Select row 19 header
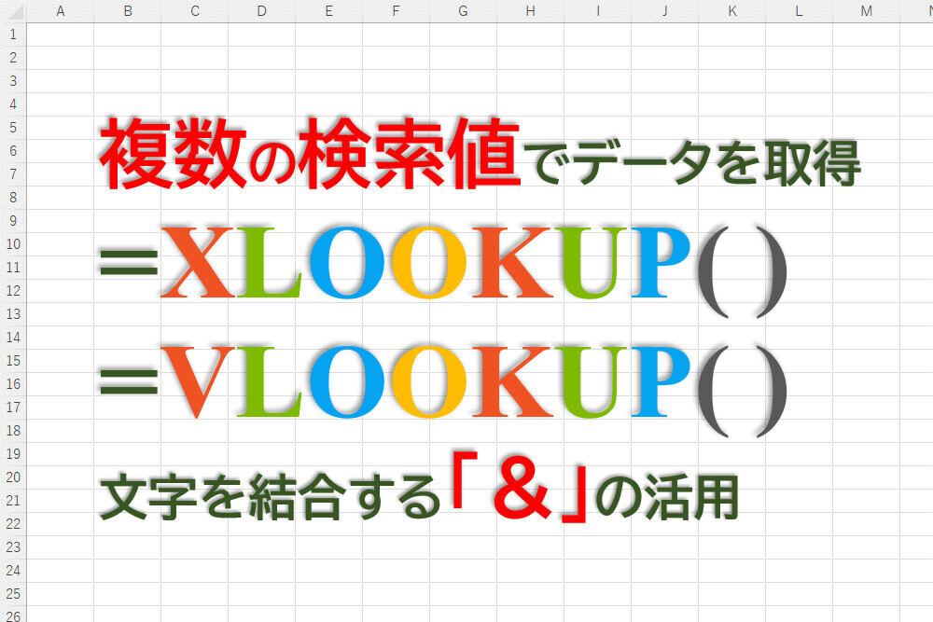This screenshot has width=933, height=622. coord(13,454)
